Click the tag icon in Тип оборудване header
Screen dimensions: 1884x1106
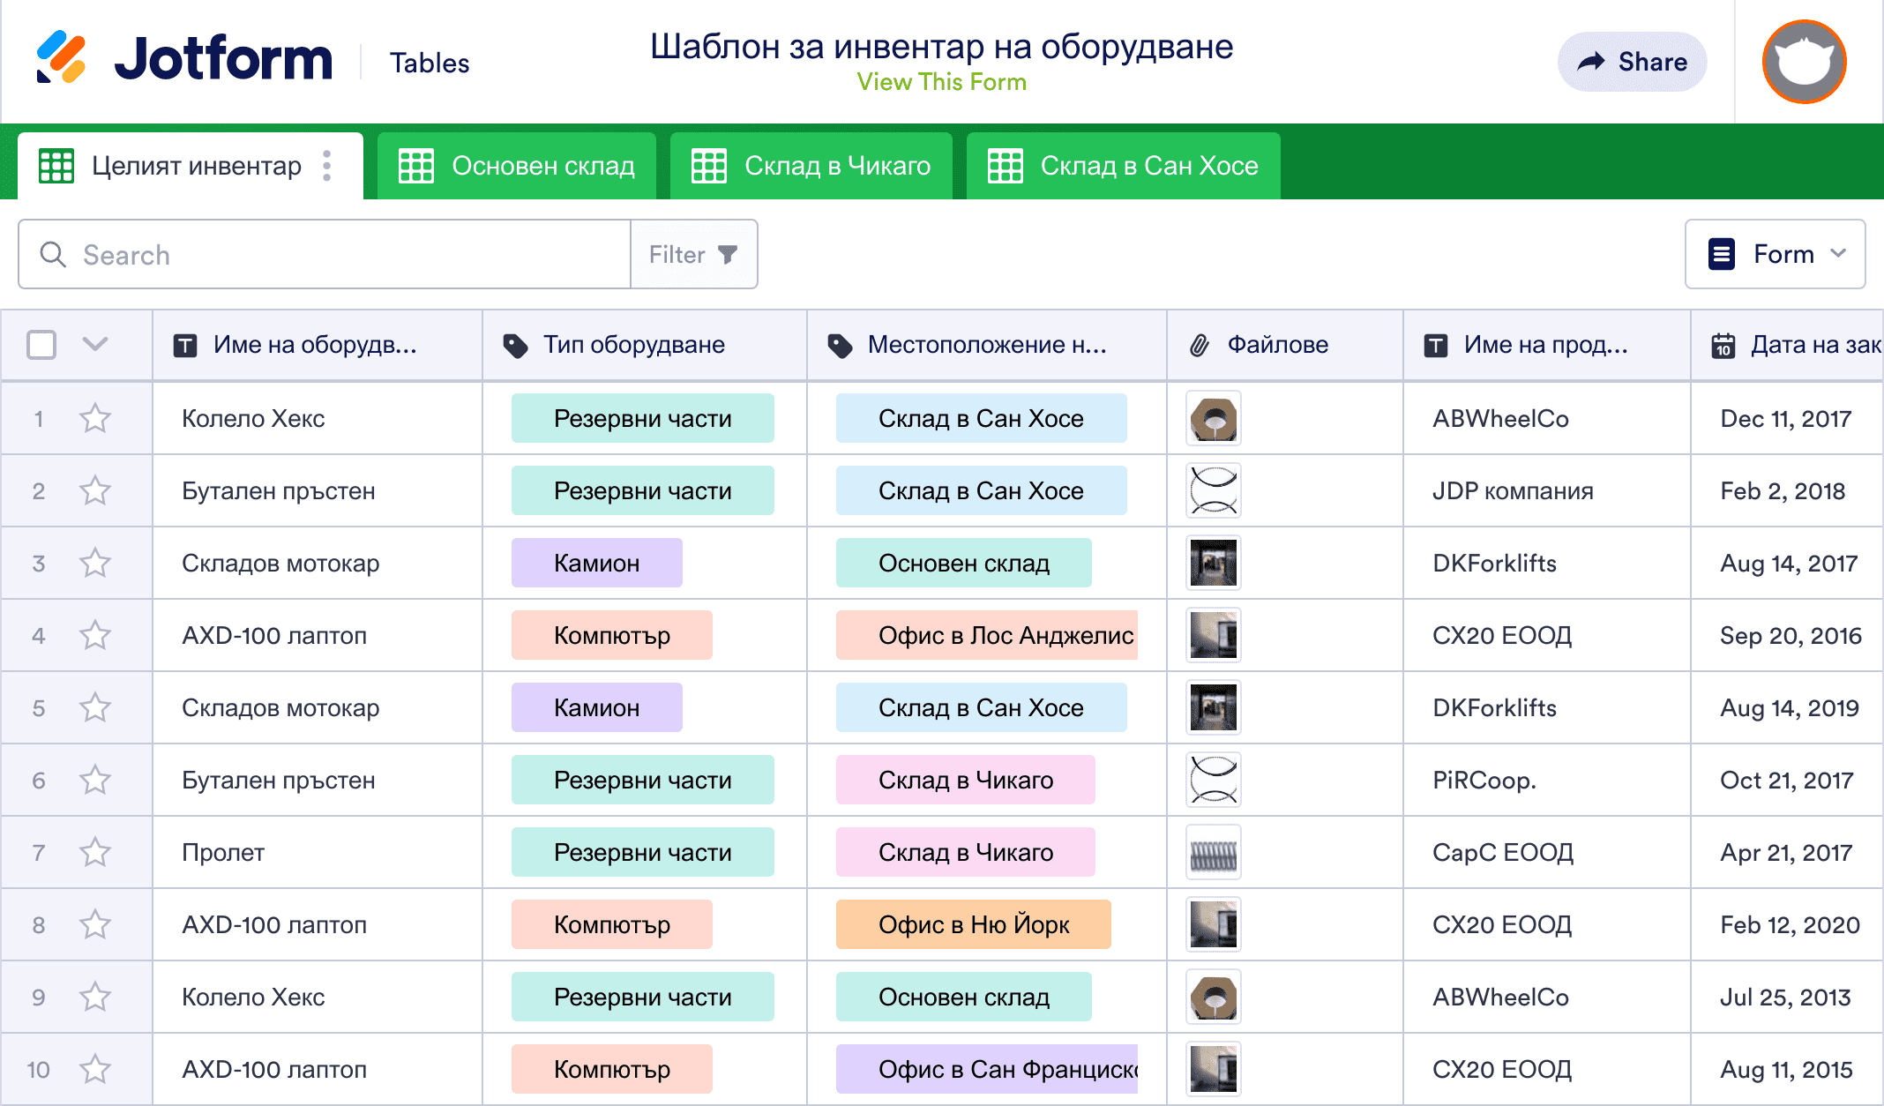coord(515,345)
